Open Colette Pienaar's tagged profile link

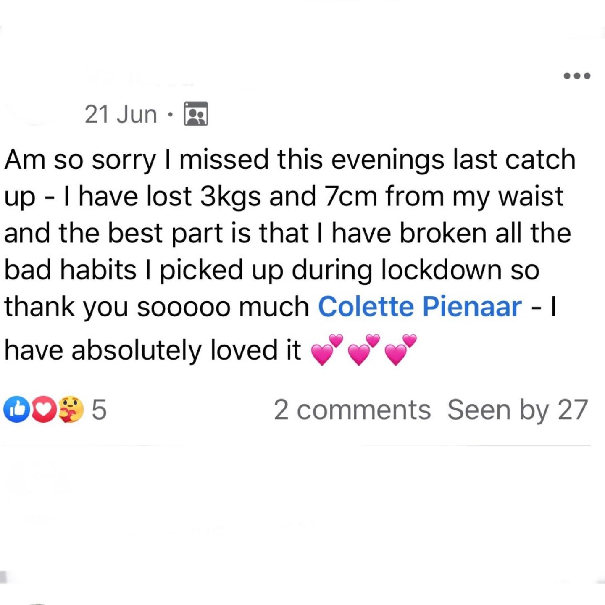[x=420, y=306]
